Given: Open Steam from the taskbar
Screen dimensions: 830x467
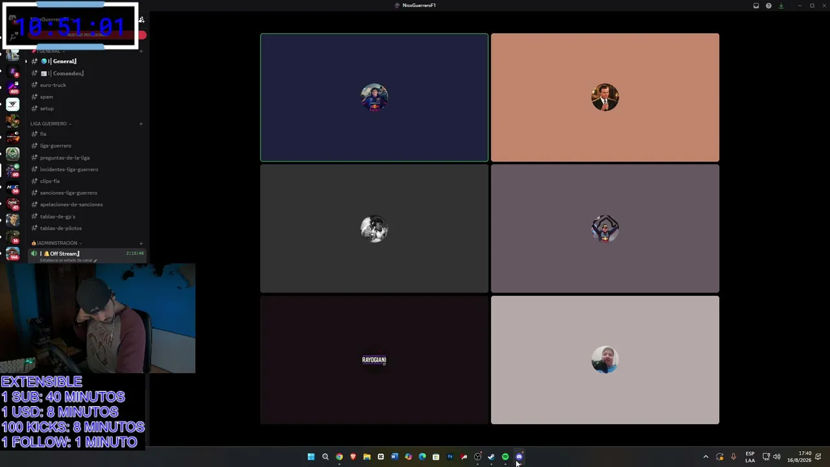Looking at the screenshot, I should click(492, 457).
